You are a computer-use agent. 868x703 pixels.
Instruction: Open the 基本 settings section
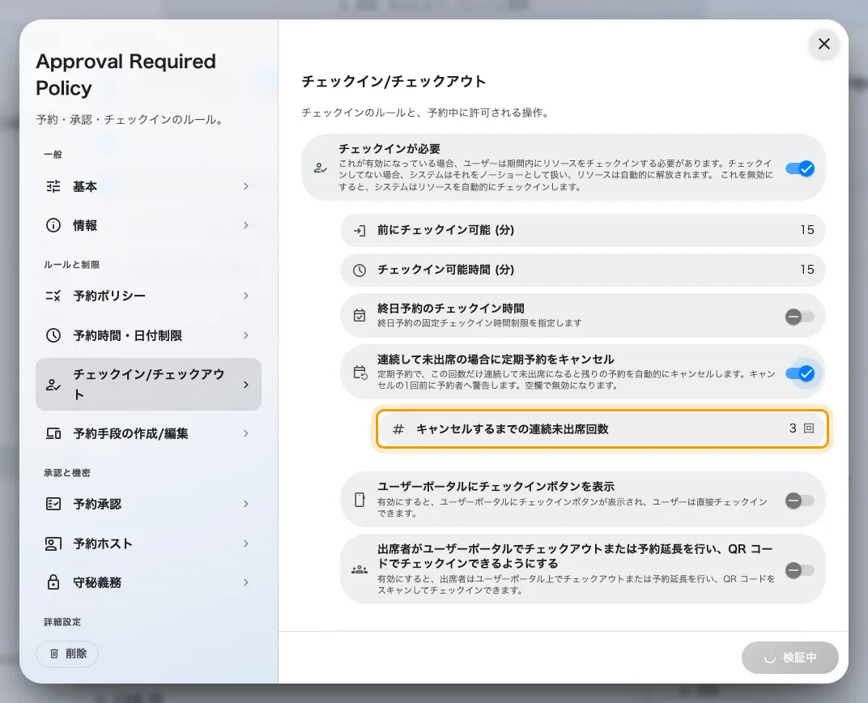148,186
